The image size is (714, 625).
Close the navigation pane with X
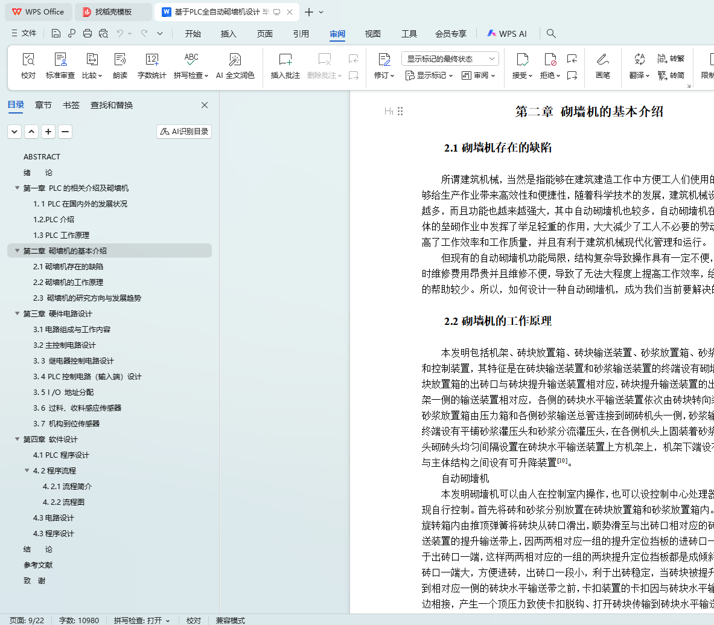(x=205, y=105)
